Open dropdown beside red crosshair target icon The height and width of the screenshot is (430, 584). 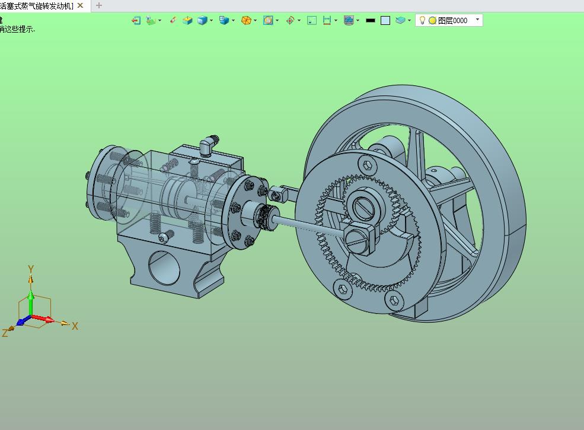(299, 21)
